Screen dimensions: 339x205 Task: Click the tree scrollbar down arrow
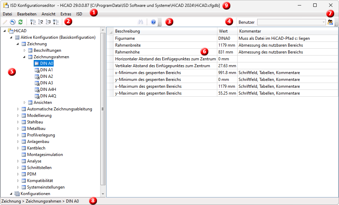pyautogui.click(x=103, y=194)
